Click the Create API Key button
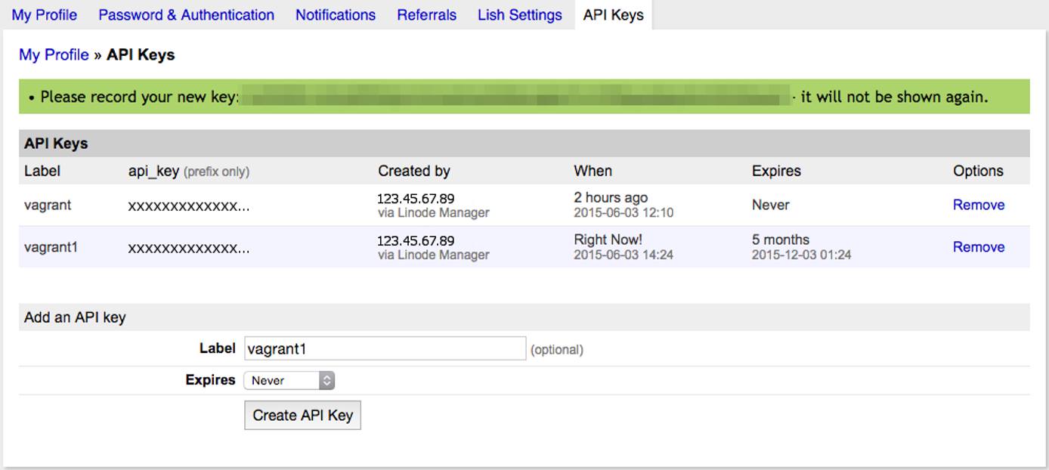This screenshot has height=470, width=1049. pyautogui.click(x=302, y=415)
